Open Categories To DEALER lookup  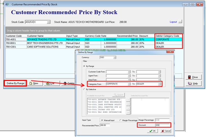[159, 84]
